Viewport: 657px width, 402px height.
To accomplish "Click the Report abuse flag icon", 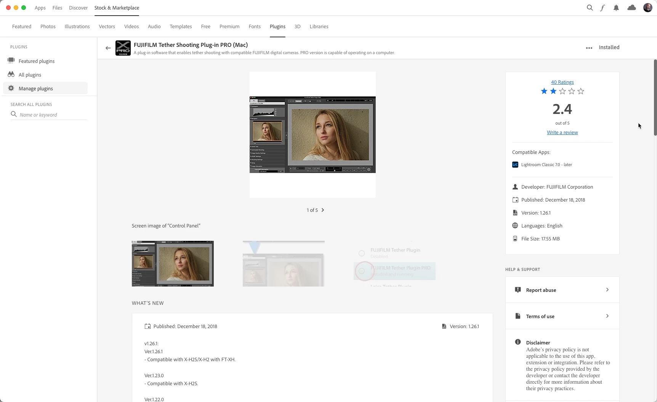I will 518,290.
